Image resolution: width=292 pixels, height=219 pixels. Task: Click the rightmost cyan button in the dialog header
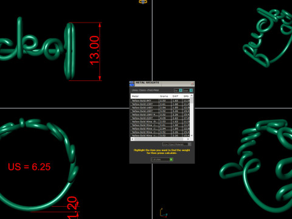pyautogui.click(x=191, y=90)
